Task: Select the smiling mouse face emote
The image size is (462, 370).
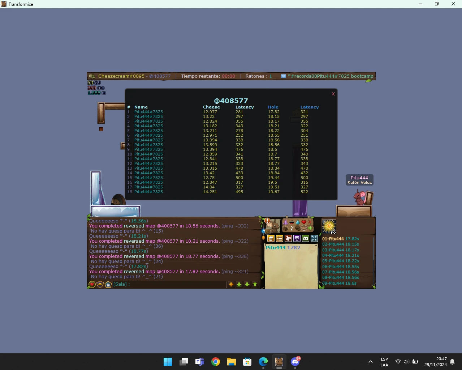Action: tap(304, 228)
